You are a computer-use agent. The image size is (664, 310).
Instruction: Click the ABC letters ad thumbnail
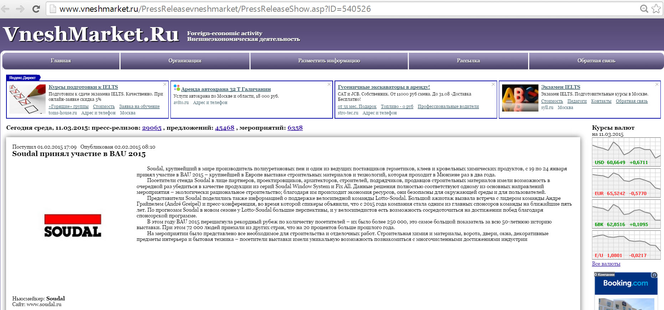coord(520,98)
